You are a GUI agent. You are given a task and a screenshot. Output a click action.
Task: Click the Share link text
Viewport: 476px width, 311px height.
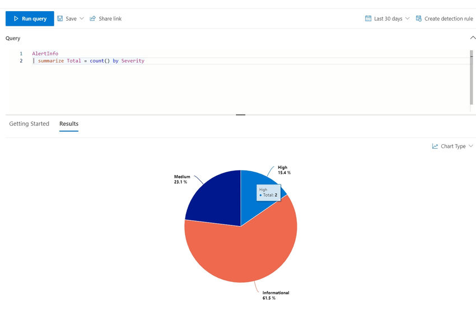pyautogui.click(x=110, y=18)
